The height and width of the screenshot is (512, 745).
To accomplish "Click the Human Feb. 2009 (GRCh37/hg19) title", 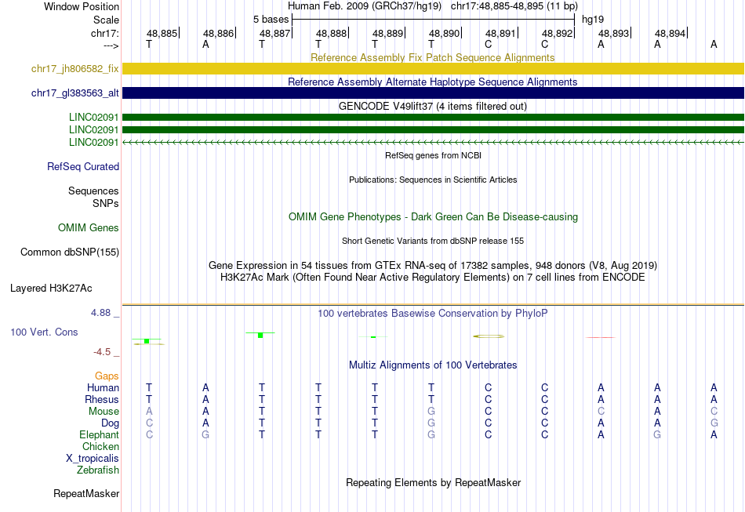I will (x=365, y=6).
